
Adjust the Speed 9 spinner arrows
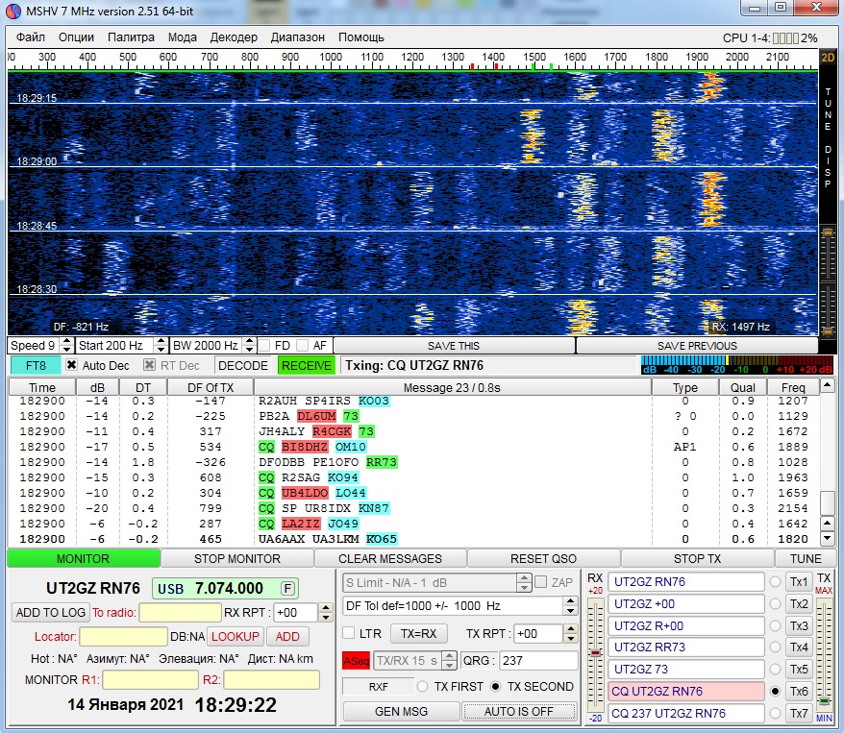[x=66, y=345]
